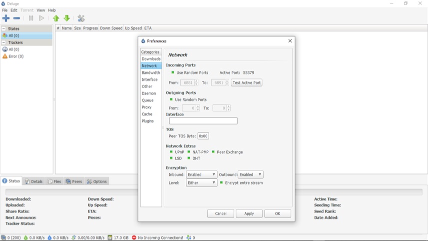Close the Preferences dialog with X
The height and width of the screenshot is (241, 428).
pyautogui.click(x=290, y=40)
